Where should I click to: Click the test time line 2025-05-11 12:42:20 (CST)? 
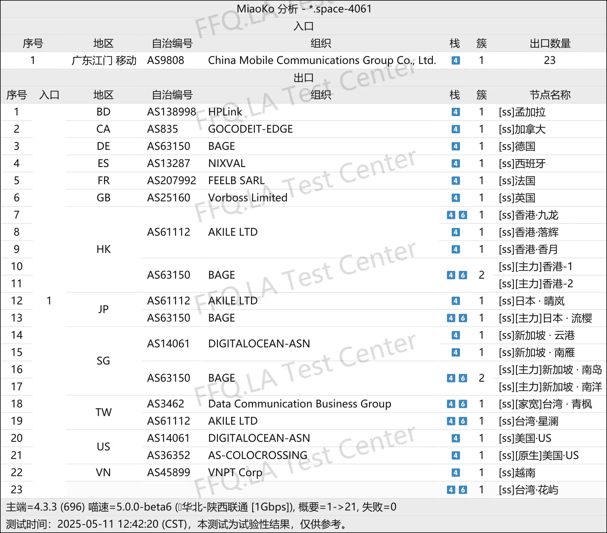pyautogui.click(x=177, y=524)
